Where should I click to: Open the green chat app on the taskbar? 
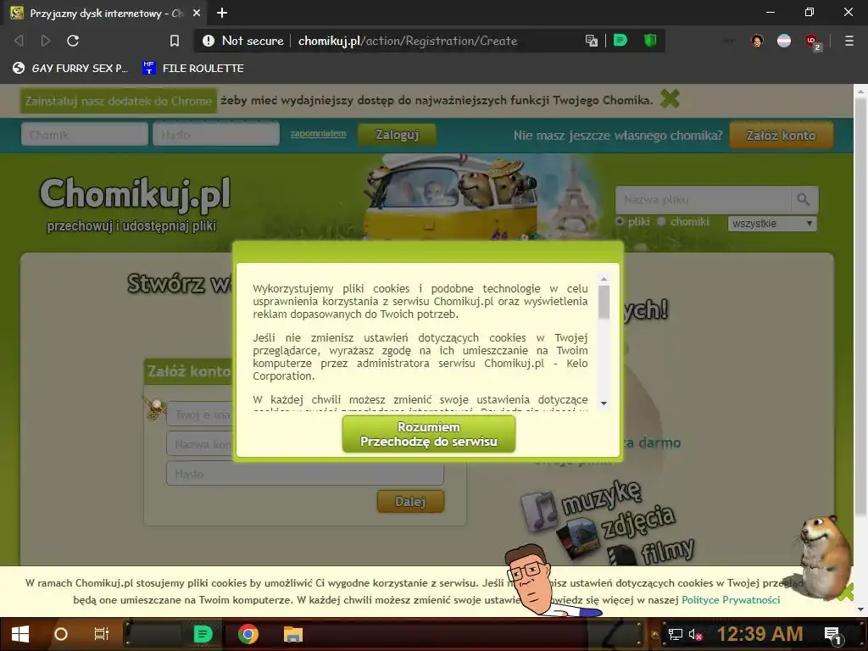[x=203, y=634]
